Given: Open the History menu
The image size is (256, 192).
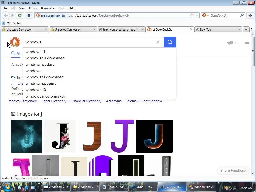Looking at the screenshot, I should (x=33, y=8).
